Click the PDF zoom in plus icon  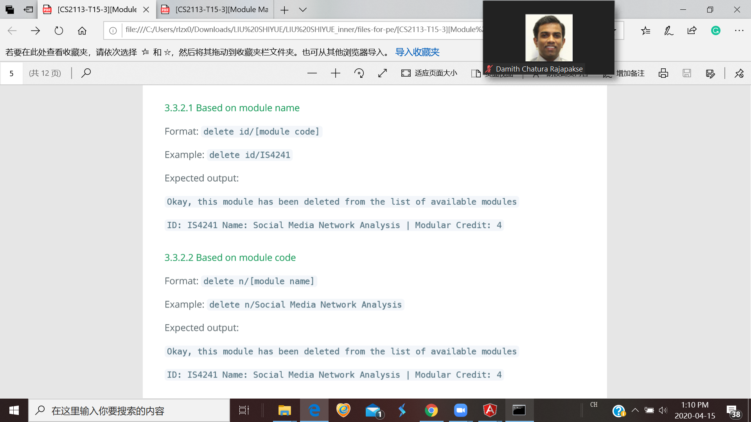click(335, 73)
